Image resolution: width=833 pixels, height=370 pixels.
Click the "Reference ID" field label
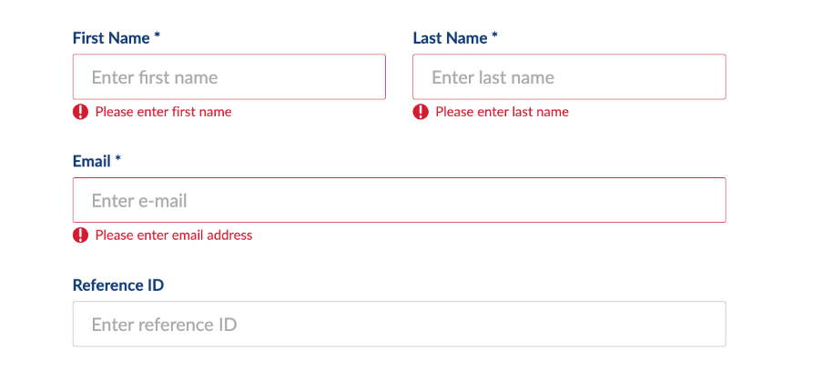pyautogui.click(x=118, y=285)
